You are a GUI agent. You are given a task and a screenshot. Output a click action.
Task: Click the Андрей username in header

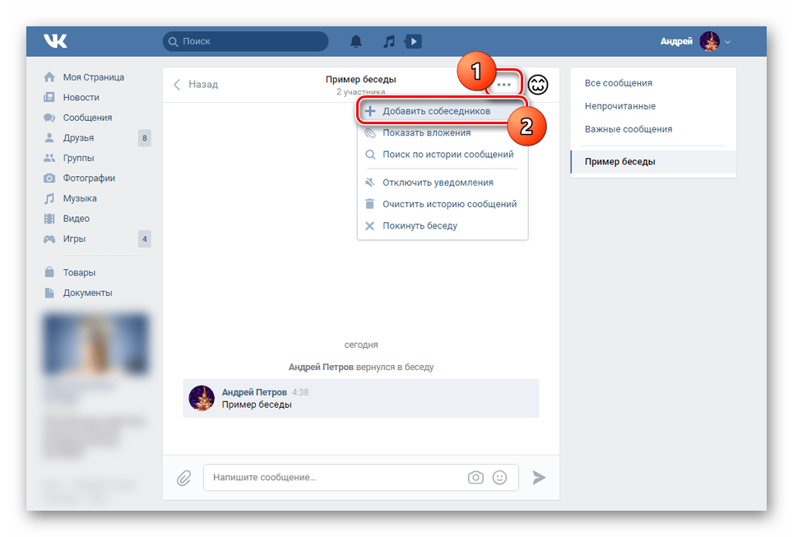pyautogui.click(x=676, y=41)
